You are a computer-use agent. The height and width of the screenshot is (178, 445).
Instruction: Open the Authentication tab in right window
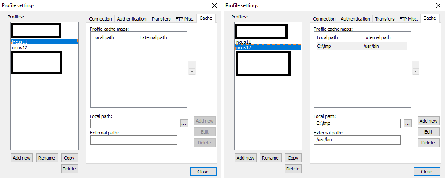pos(355,19)
